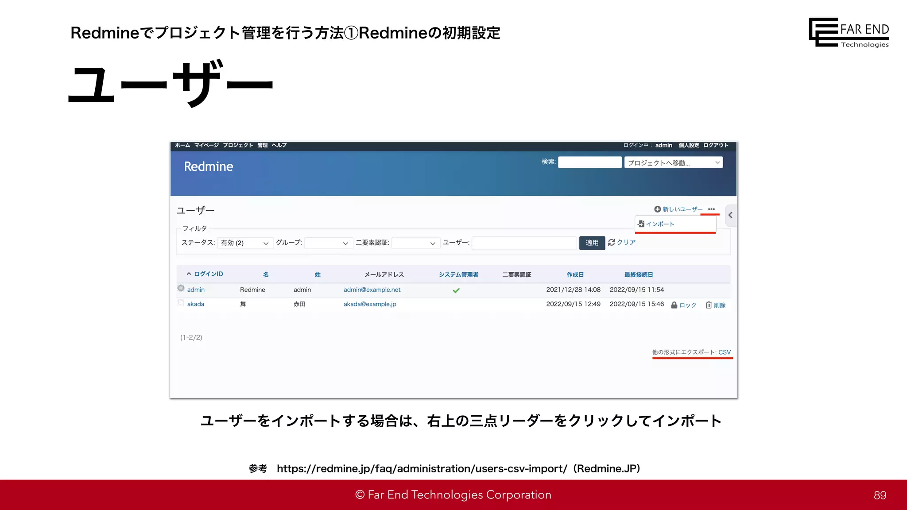Click the メールアドレス column header text
Viewport: 907px width, 510px height.
[384, 274]
